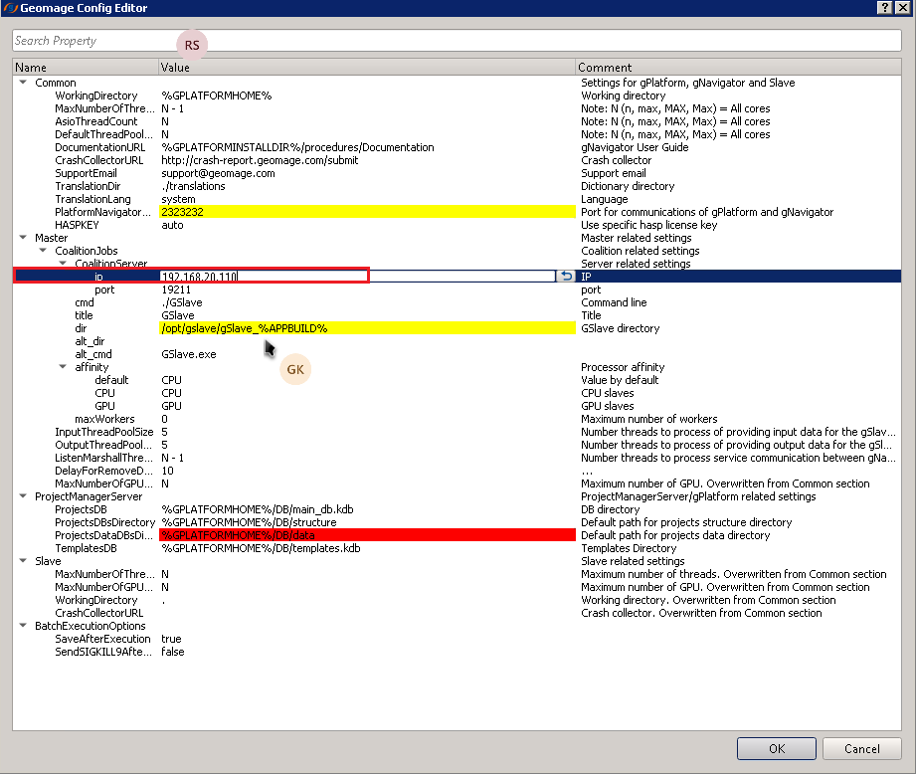Select the default row under affinity

pos(457,380)
